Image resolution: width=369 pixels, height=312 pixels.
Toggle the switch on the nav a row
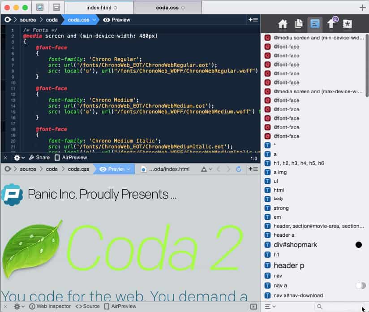click(x=361, y=286)
